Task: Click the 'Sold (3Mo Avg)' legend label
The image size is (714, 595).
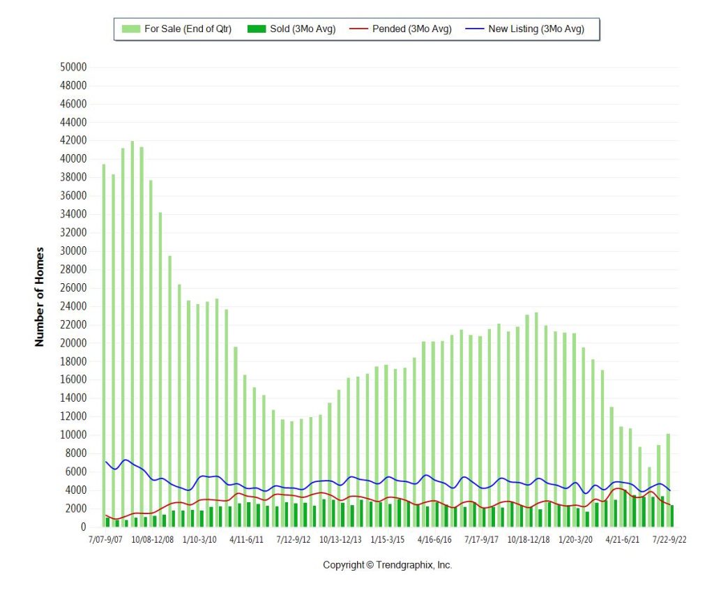Action: (303, 29)
